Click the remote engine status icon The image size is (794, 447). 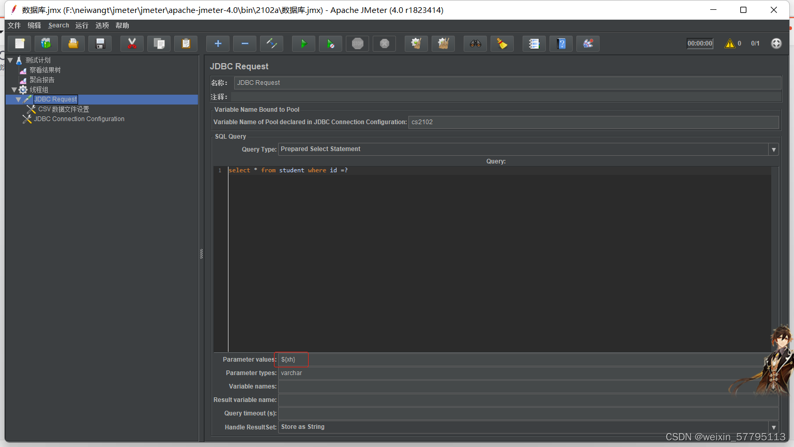click(x=776, y=43)
